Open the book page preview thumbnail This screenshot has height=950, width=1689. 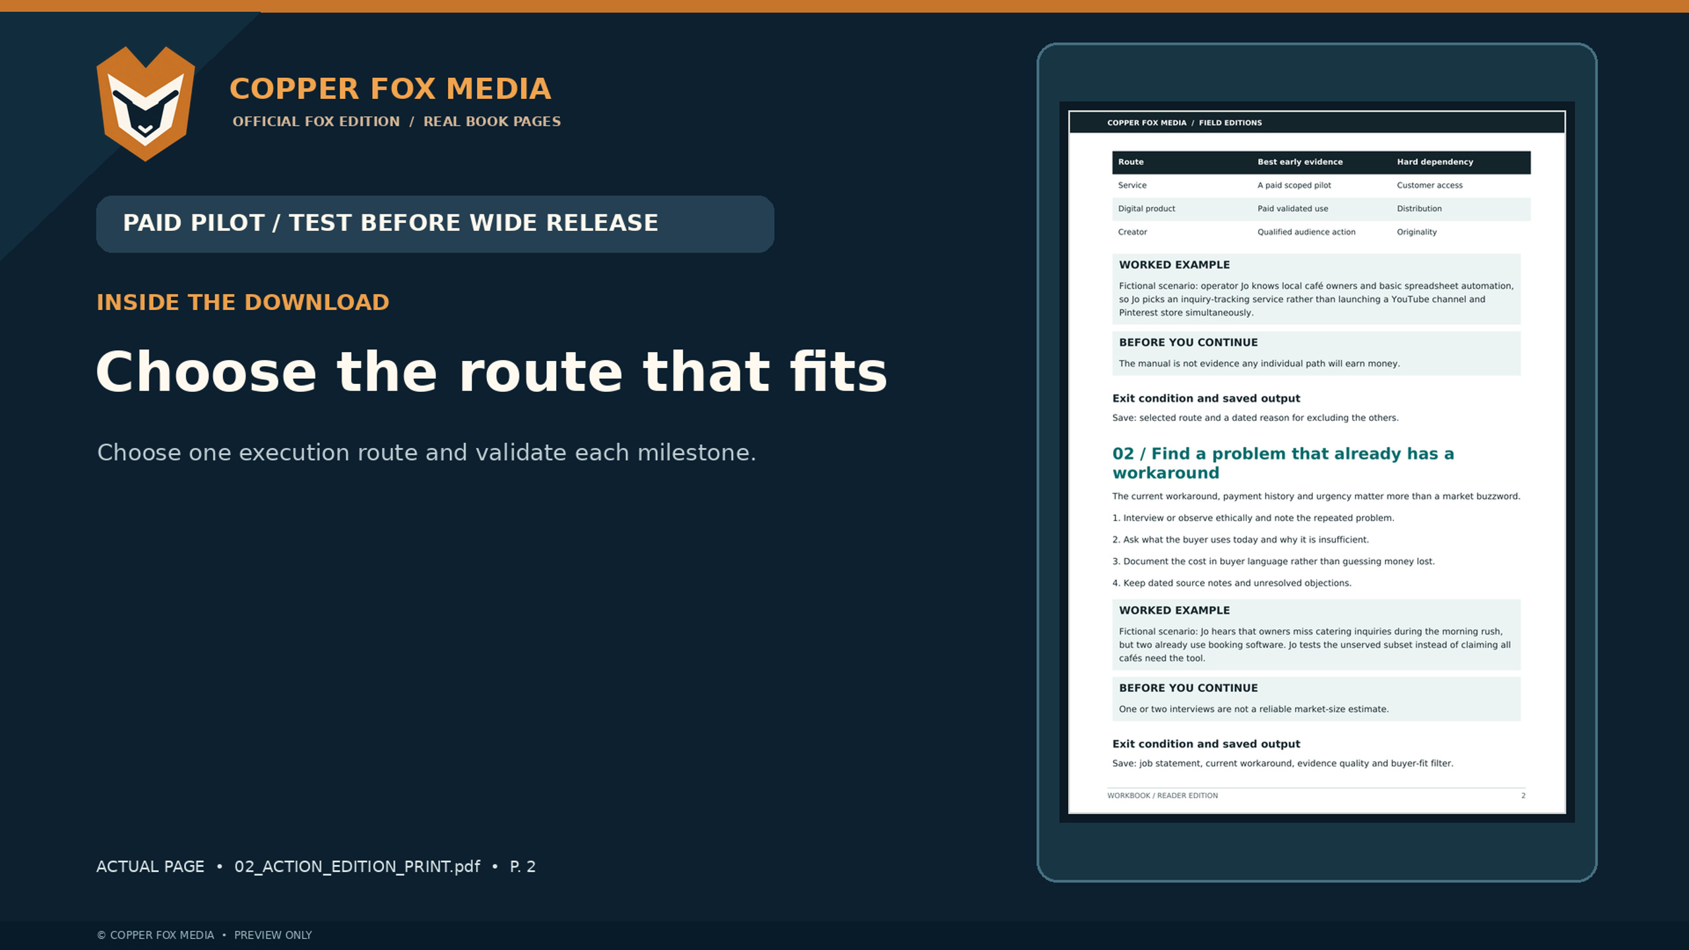point(1316,462)
